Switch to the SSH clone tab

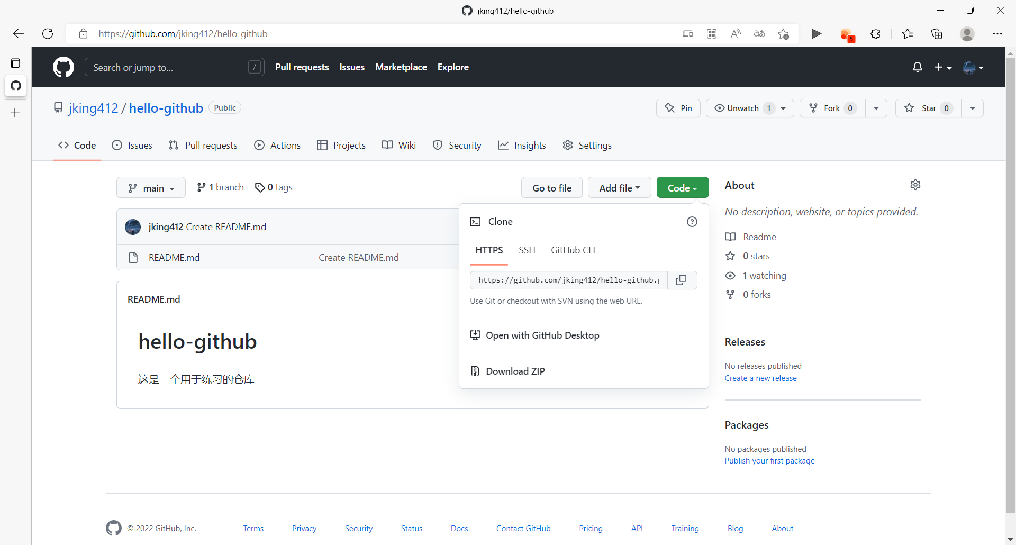click(527, 250)
